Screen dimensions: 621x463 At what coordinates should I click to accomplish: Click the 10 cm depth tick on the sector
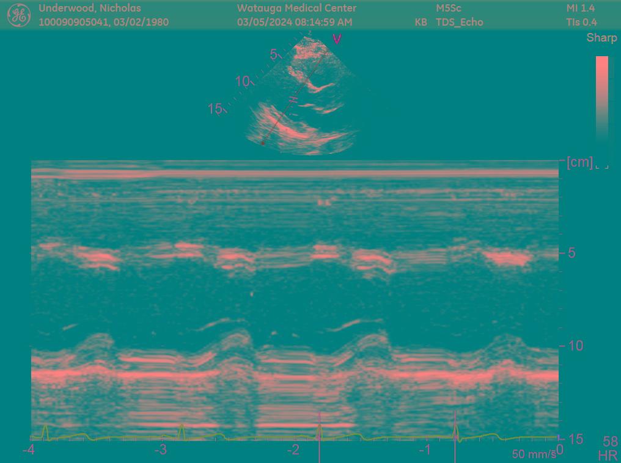click(243, 81)
